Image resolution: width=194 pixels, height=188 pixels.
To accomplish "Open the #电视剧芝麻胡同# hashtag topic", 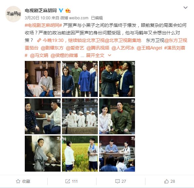I will coord(43,25).
